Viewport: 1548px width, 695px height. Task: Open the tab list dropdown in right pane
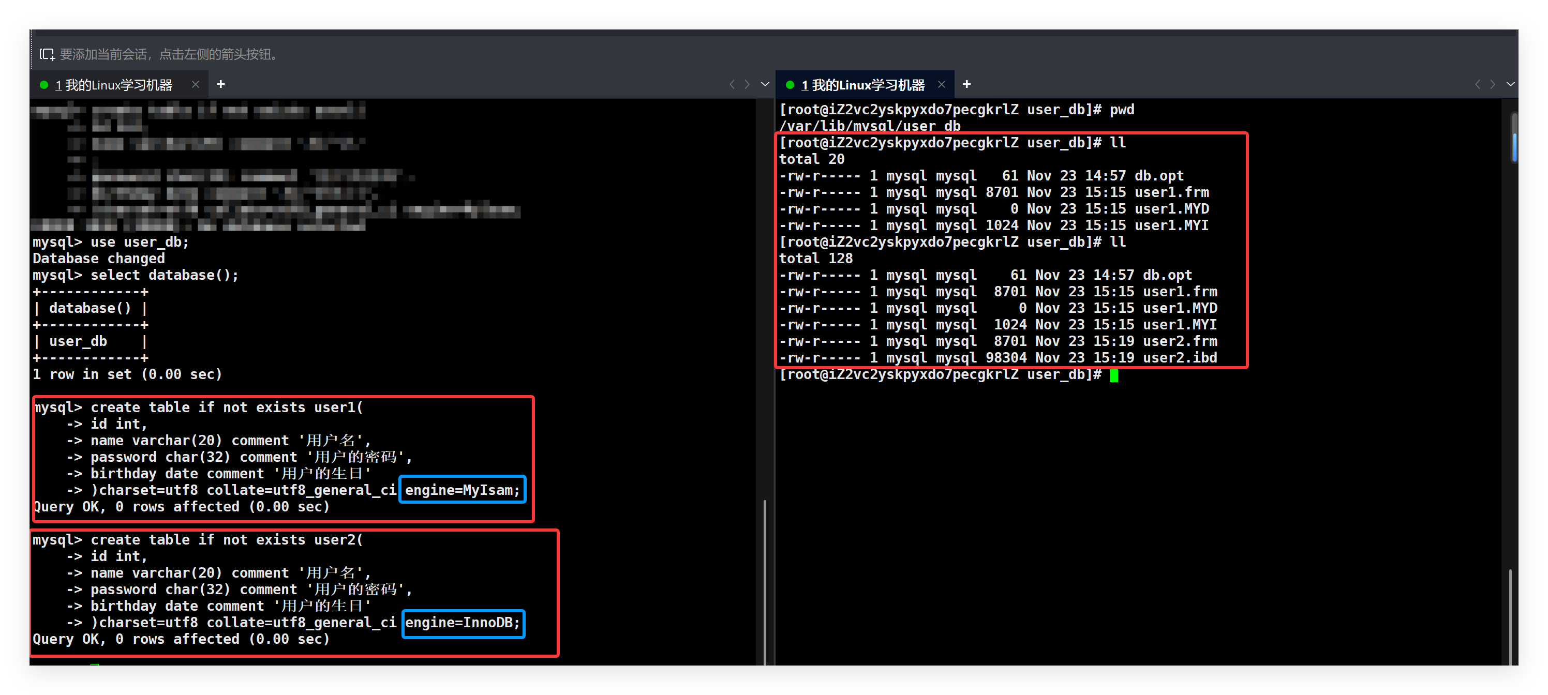click(1510, 85)
